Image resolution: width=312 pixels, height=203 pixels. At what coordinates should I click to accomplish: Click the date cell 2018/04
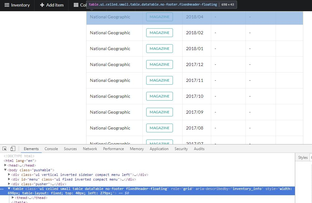tap(195, 17)
